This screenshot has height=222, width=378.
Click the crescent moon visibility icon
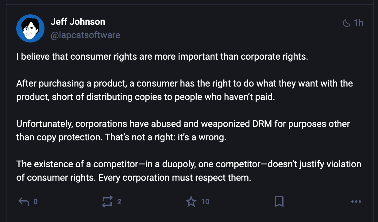(346, 23)
